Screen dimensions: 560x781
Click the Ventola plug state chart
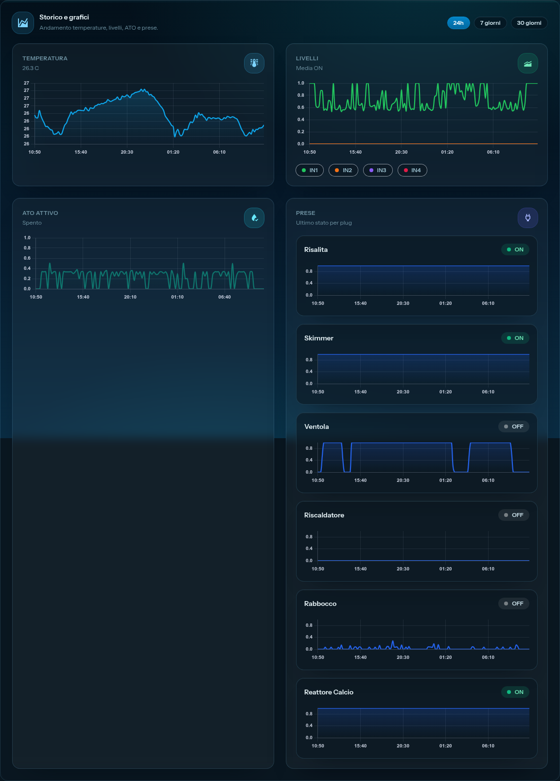pos(417,461)
